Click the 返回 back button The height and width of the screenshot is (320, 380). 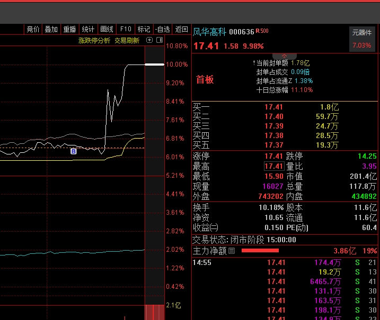click(181, 29)
